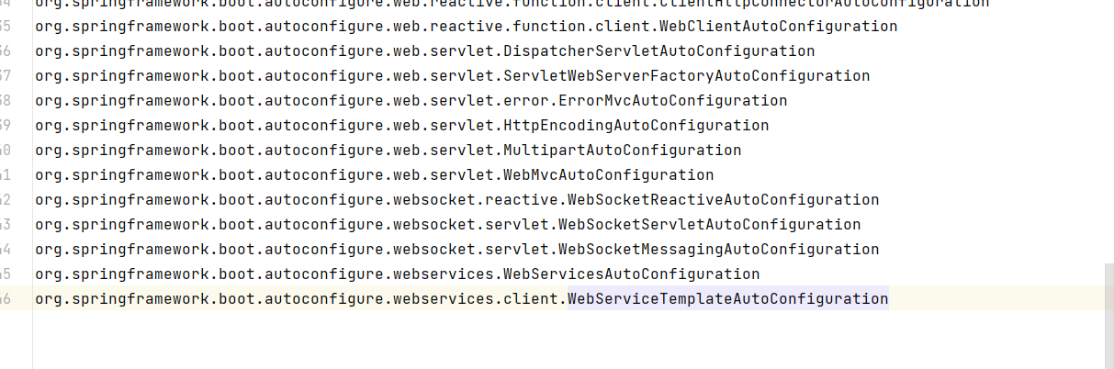Click WebSocketServletAutoConfiguration class name
This screenshot has width=1114, height=369.
709,225
